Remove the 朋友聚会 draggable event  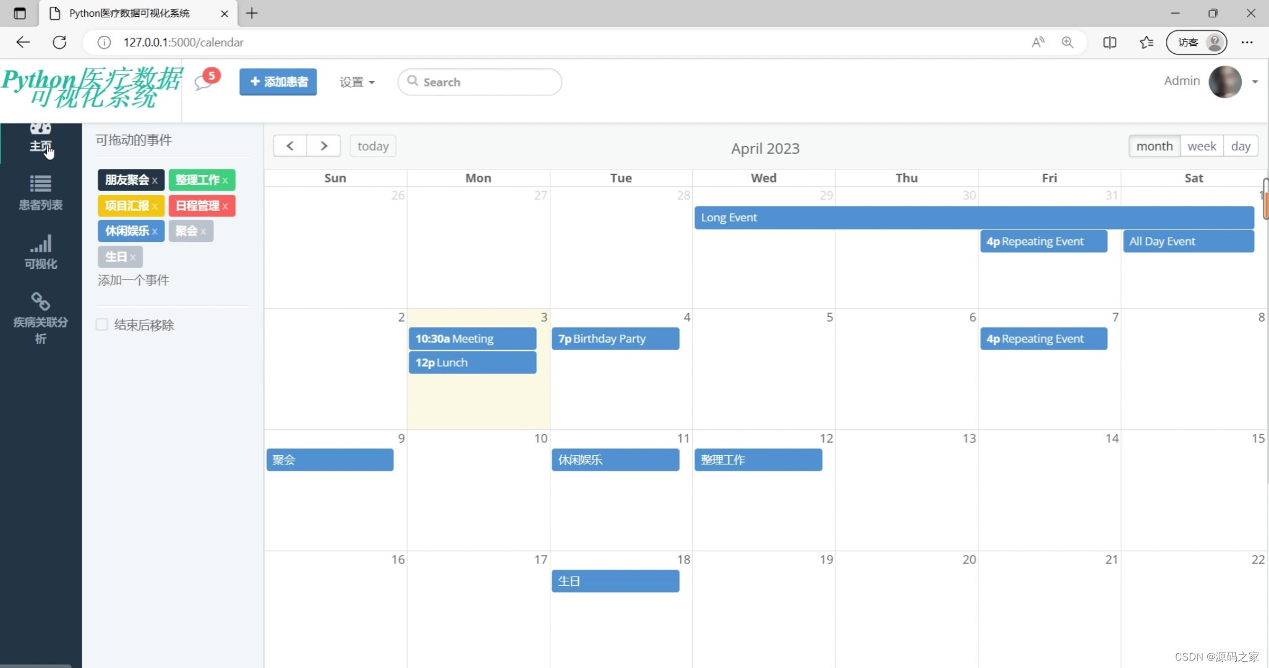point(155,181)
